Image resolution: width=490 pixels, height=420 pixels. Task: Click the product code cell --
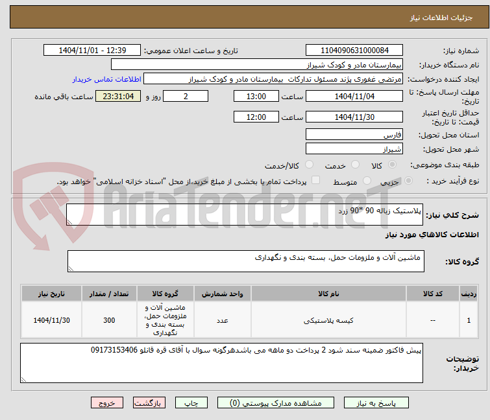[433, 320]
